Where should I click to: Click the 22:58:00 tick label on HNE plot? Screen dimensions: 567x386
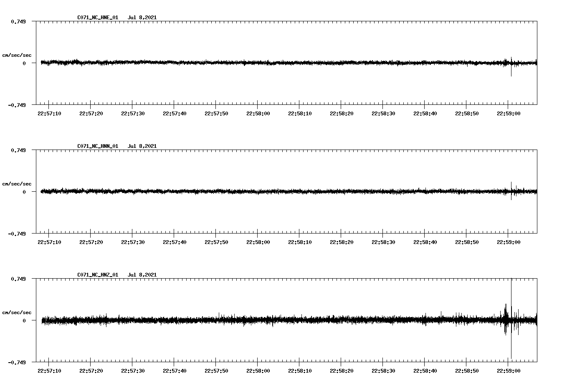click(258, 113)
